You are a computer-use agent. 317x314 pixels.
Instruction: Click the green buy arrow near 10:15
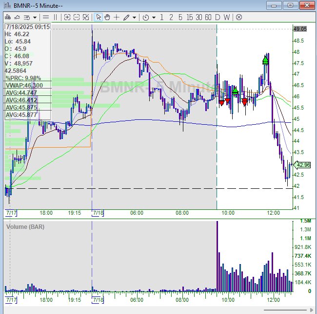click(235, 91)
